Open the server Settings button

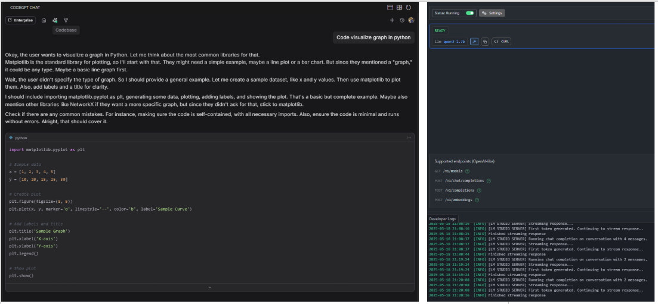coord(492,13)
